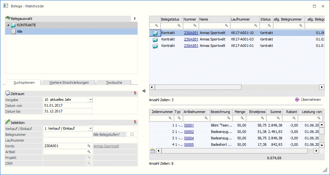Image resolution: width=330 pixels, height=175 pixels.
Task: Open the Textsuche tab
Action: click(114, 83)
